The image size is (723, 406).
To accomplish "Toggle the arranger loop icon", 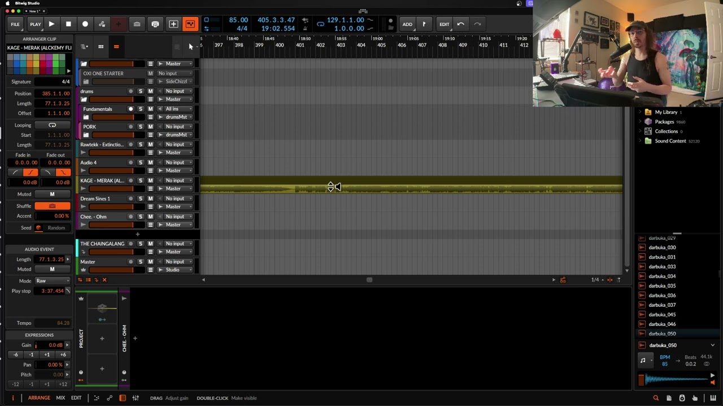I will pos(320,24).
